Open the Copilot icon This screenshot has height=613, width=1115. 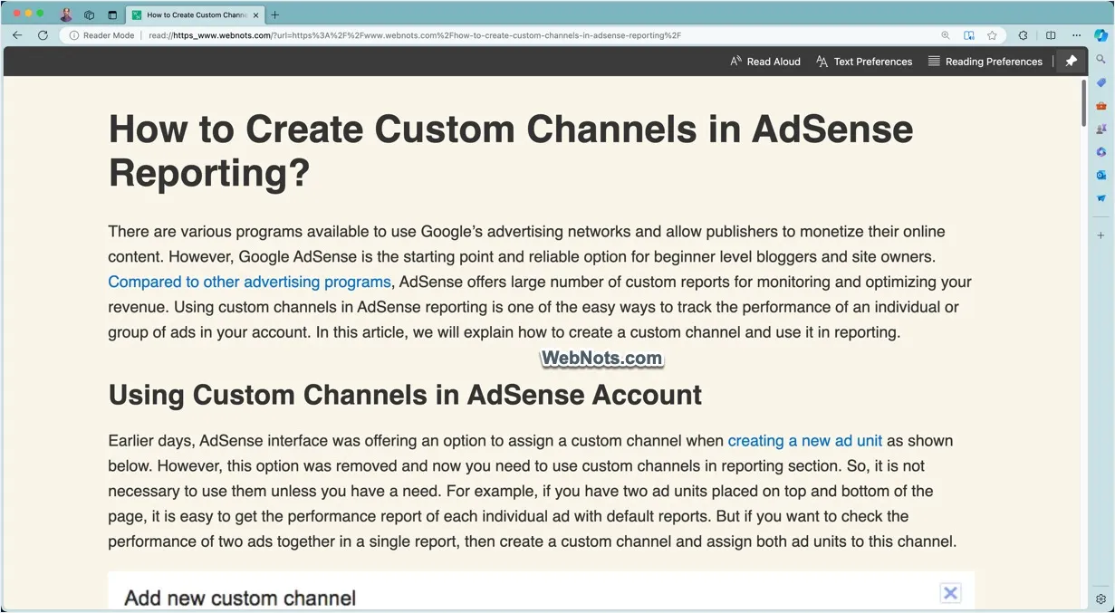(1101, 35)
